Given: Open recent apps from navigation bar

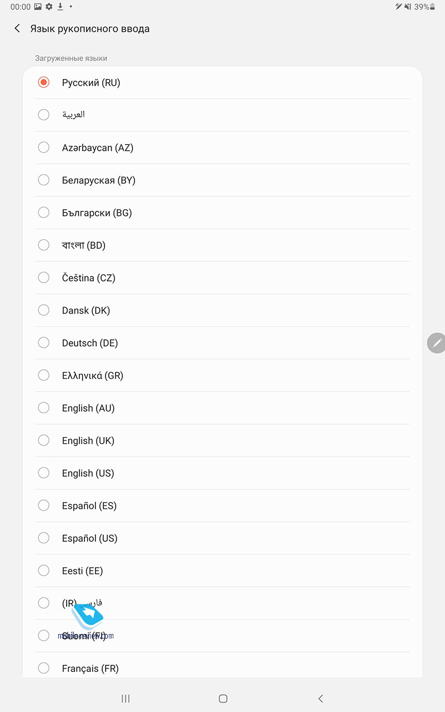Looking at the screenshot, I should pyautogui.click(x=126, y=698).
